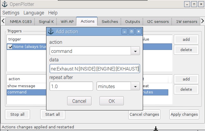Screen dimensions: 205x131
Task: Open the Settings menu
Action: tap(11, 13)
